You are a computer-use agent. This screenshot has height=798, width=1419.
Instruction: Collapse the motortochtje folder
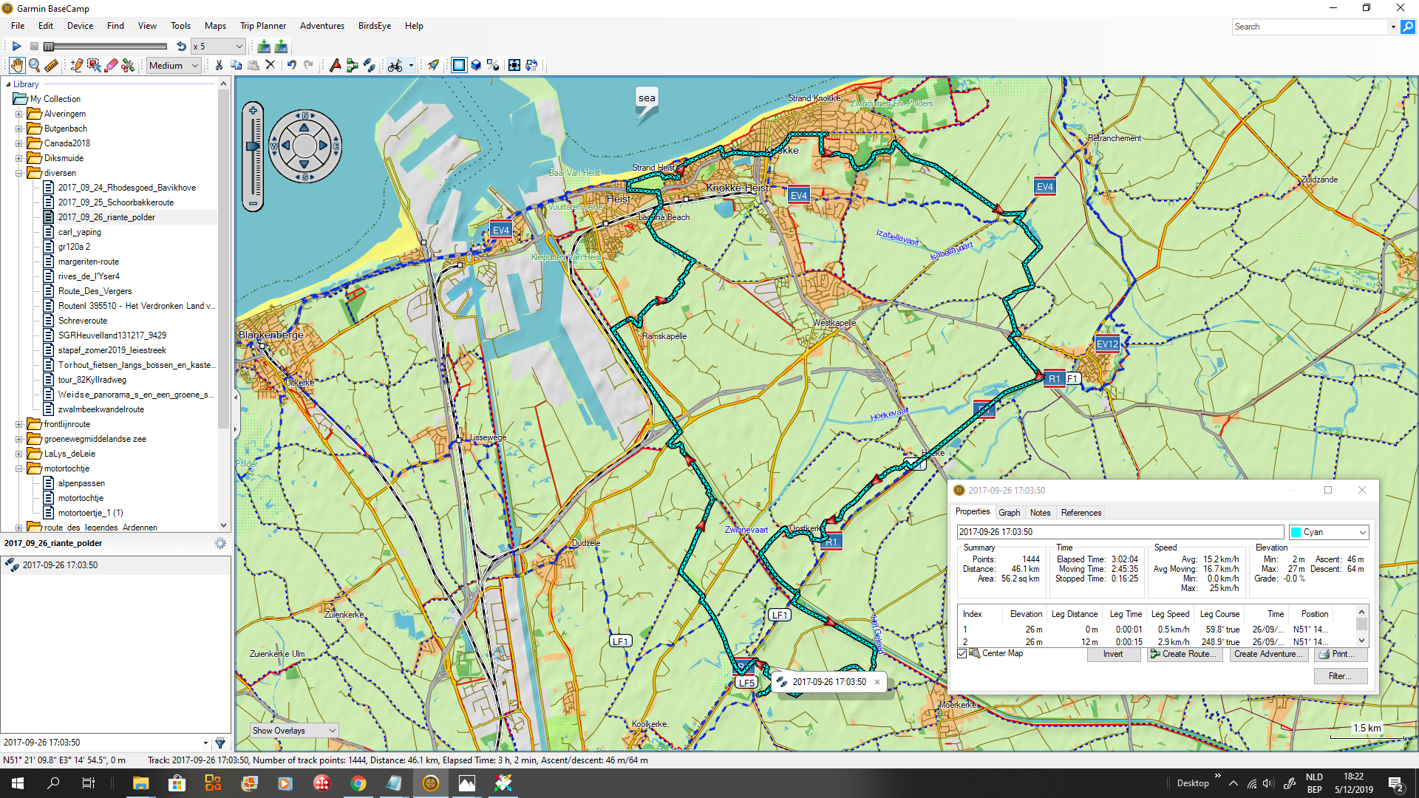click(x=18, y=468)
